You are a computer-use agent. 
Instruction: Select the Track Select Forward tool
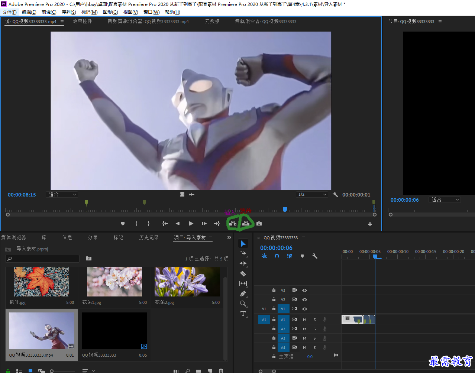coord(243,253)
